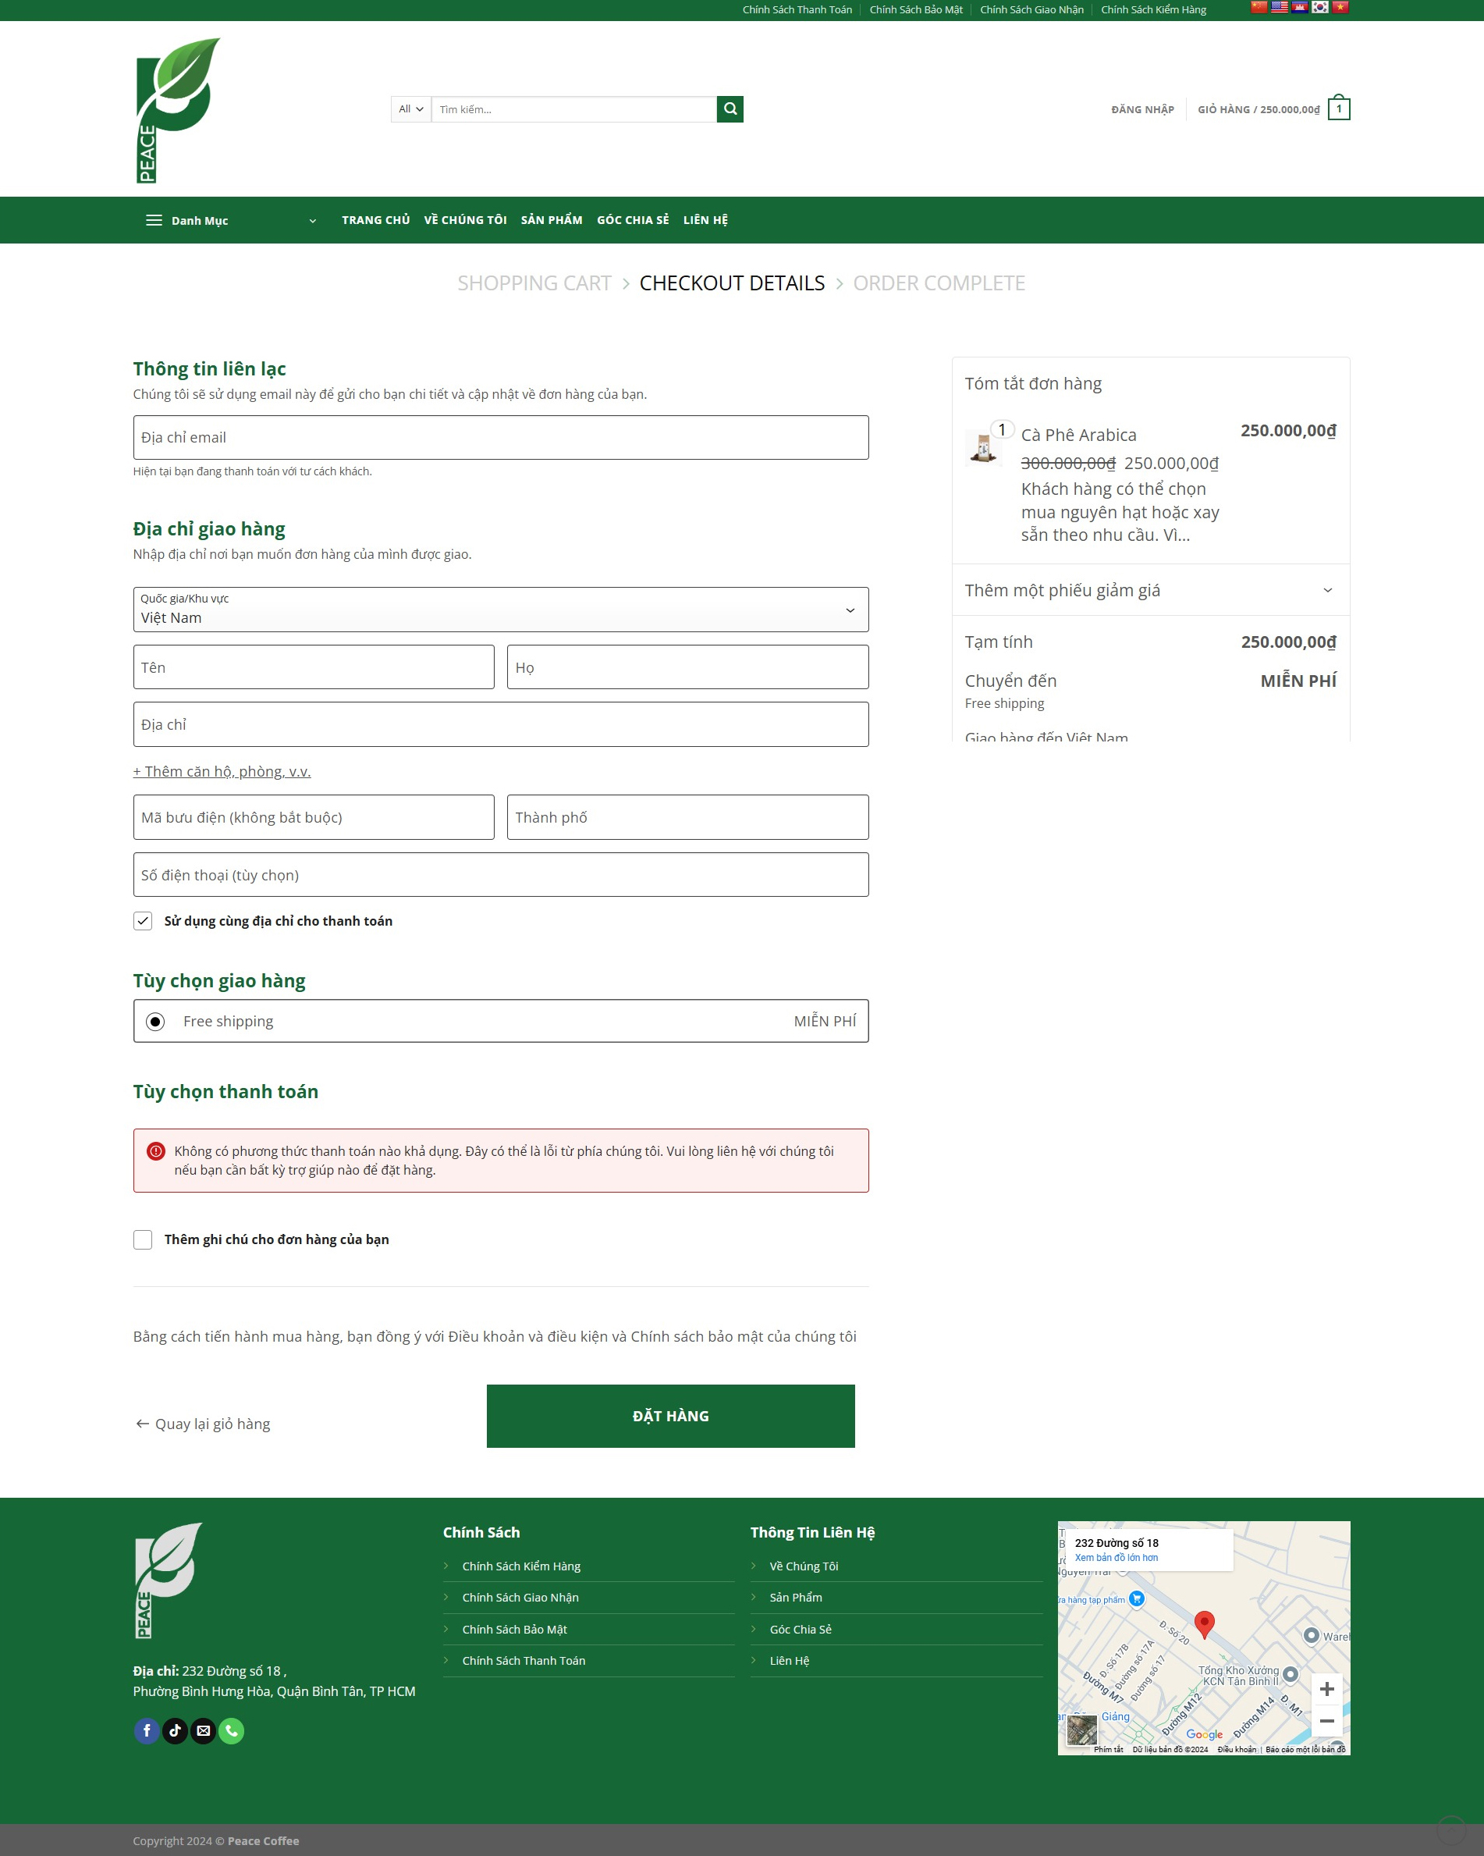Select the Free shipping radio option

tap(155, 1022)
